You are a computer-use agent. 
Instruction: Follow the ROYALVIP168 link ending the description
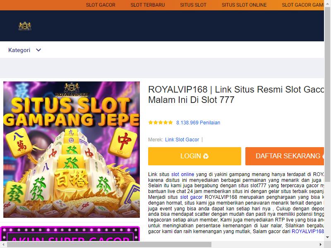pyautogui.click(x=307, y=231)
